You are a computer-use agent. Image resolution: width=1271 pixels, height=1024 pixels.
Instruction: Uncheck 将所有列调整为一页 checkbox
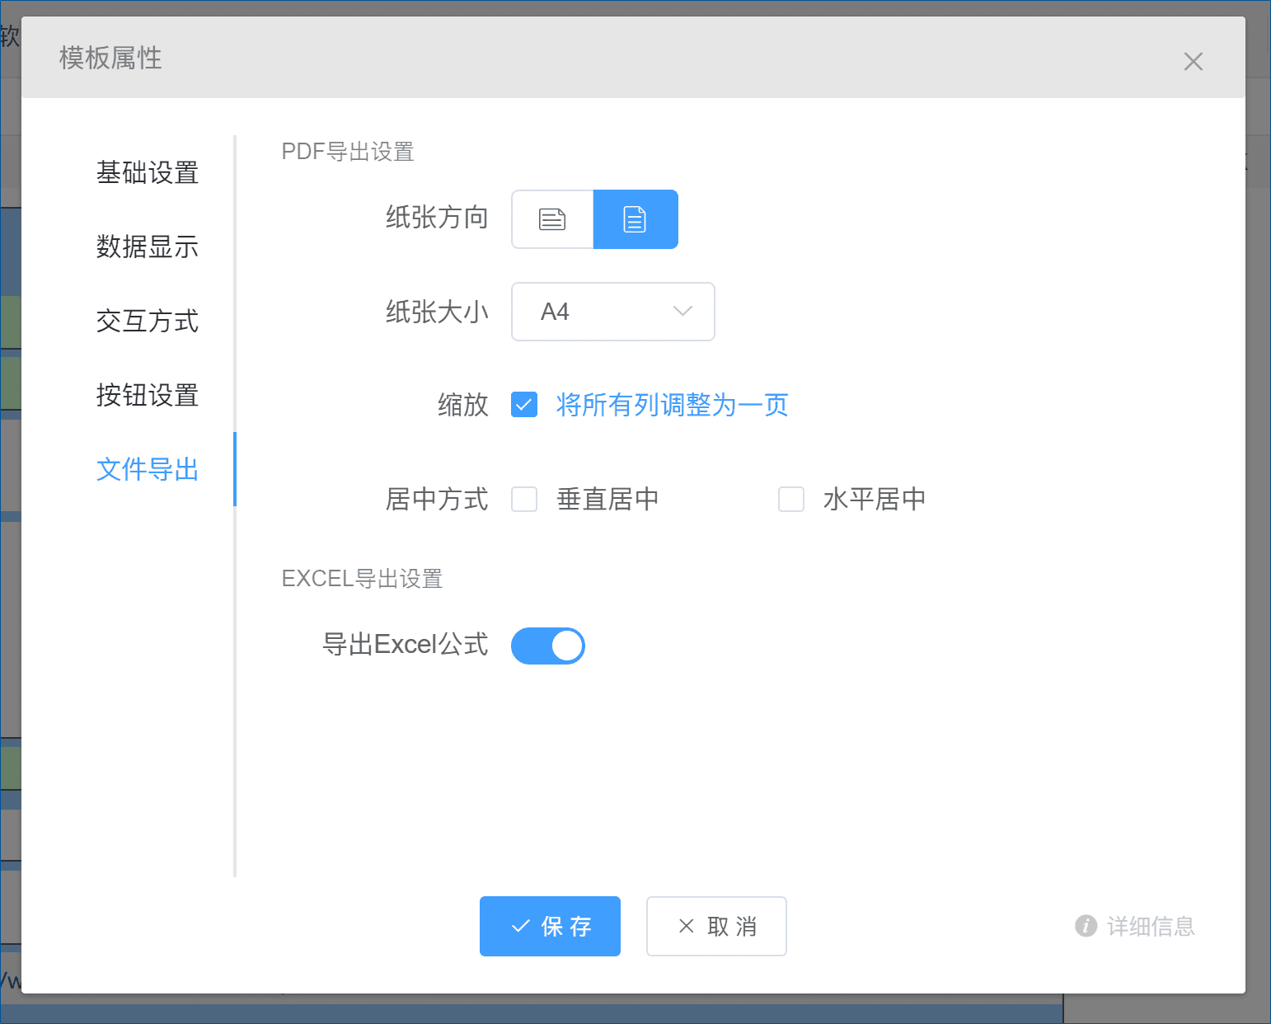tap(524, 405)
